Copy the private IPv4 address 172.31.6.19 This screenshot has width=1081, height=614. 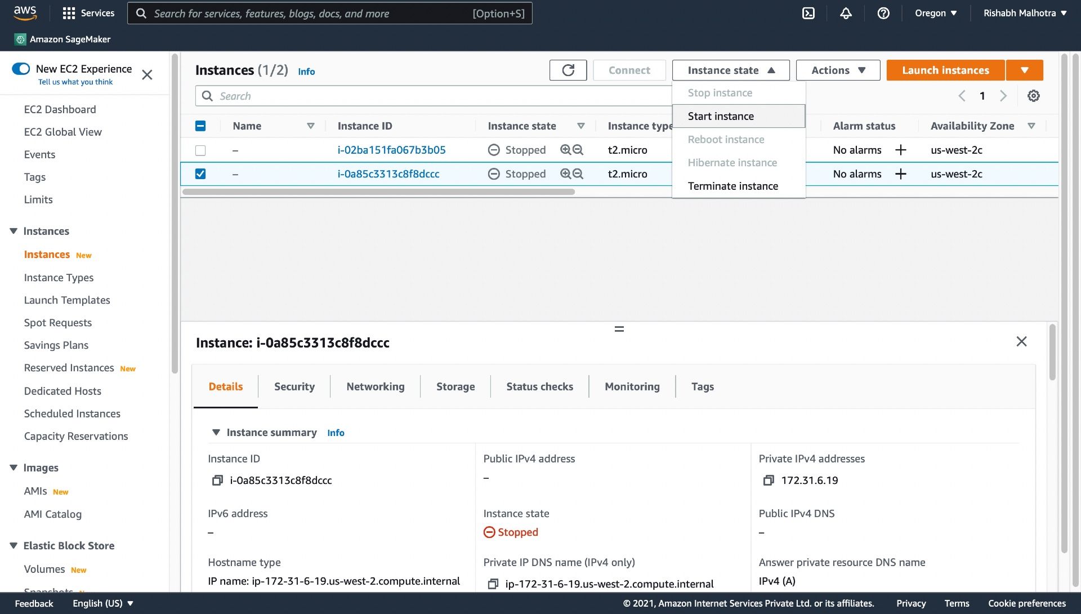pyautogui.click(x=768, y=480)
